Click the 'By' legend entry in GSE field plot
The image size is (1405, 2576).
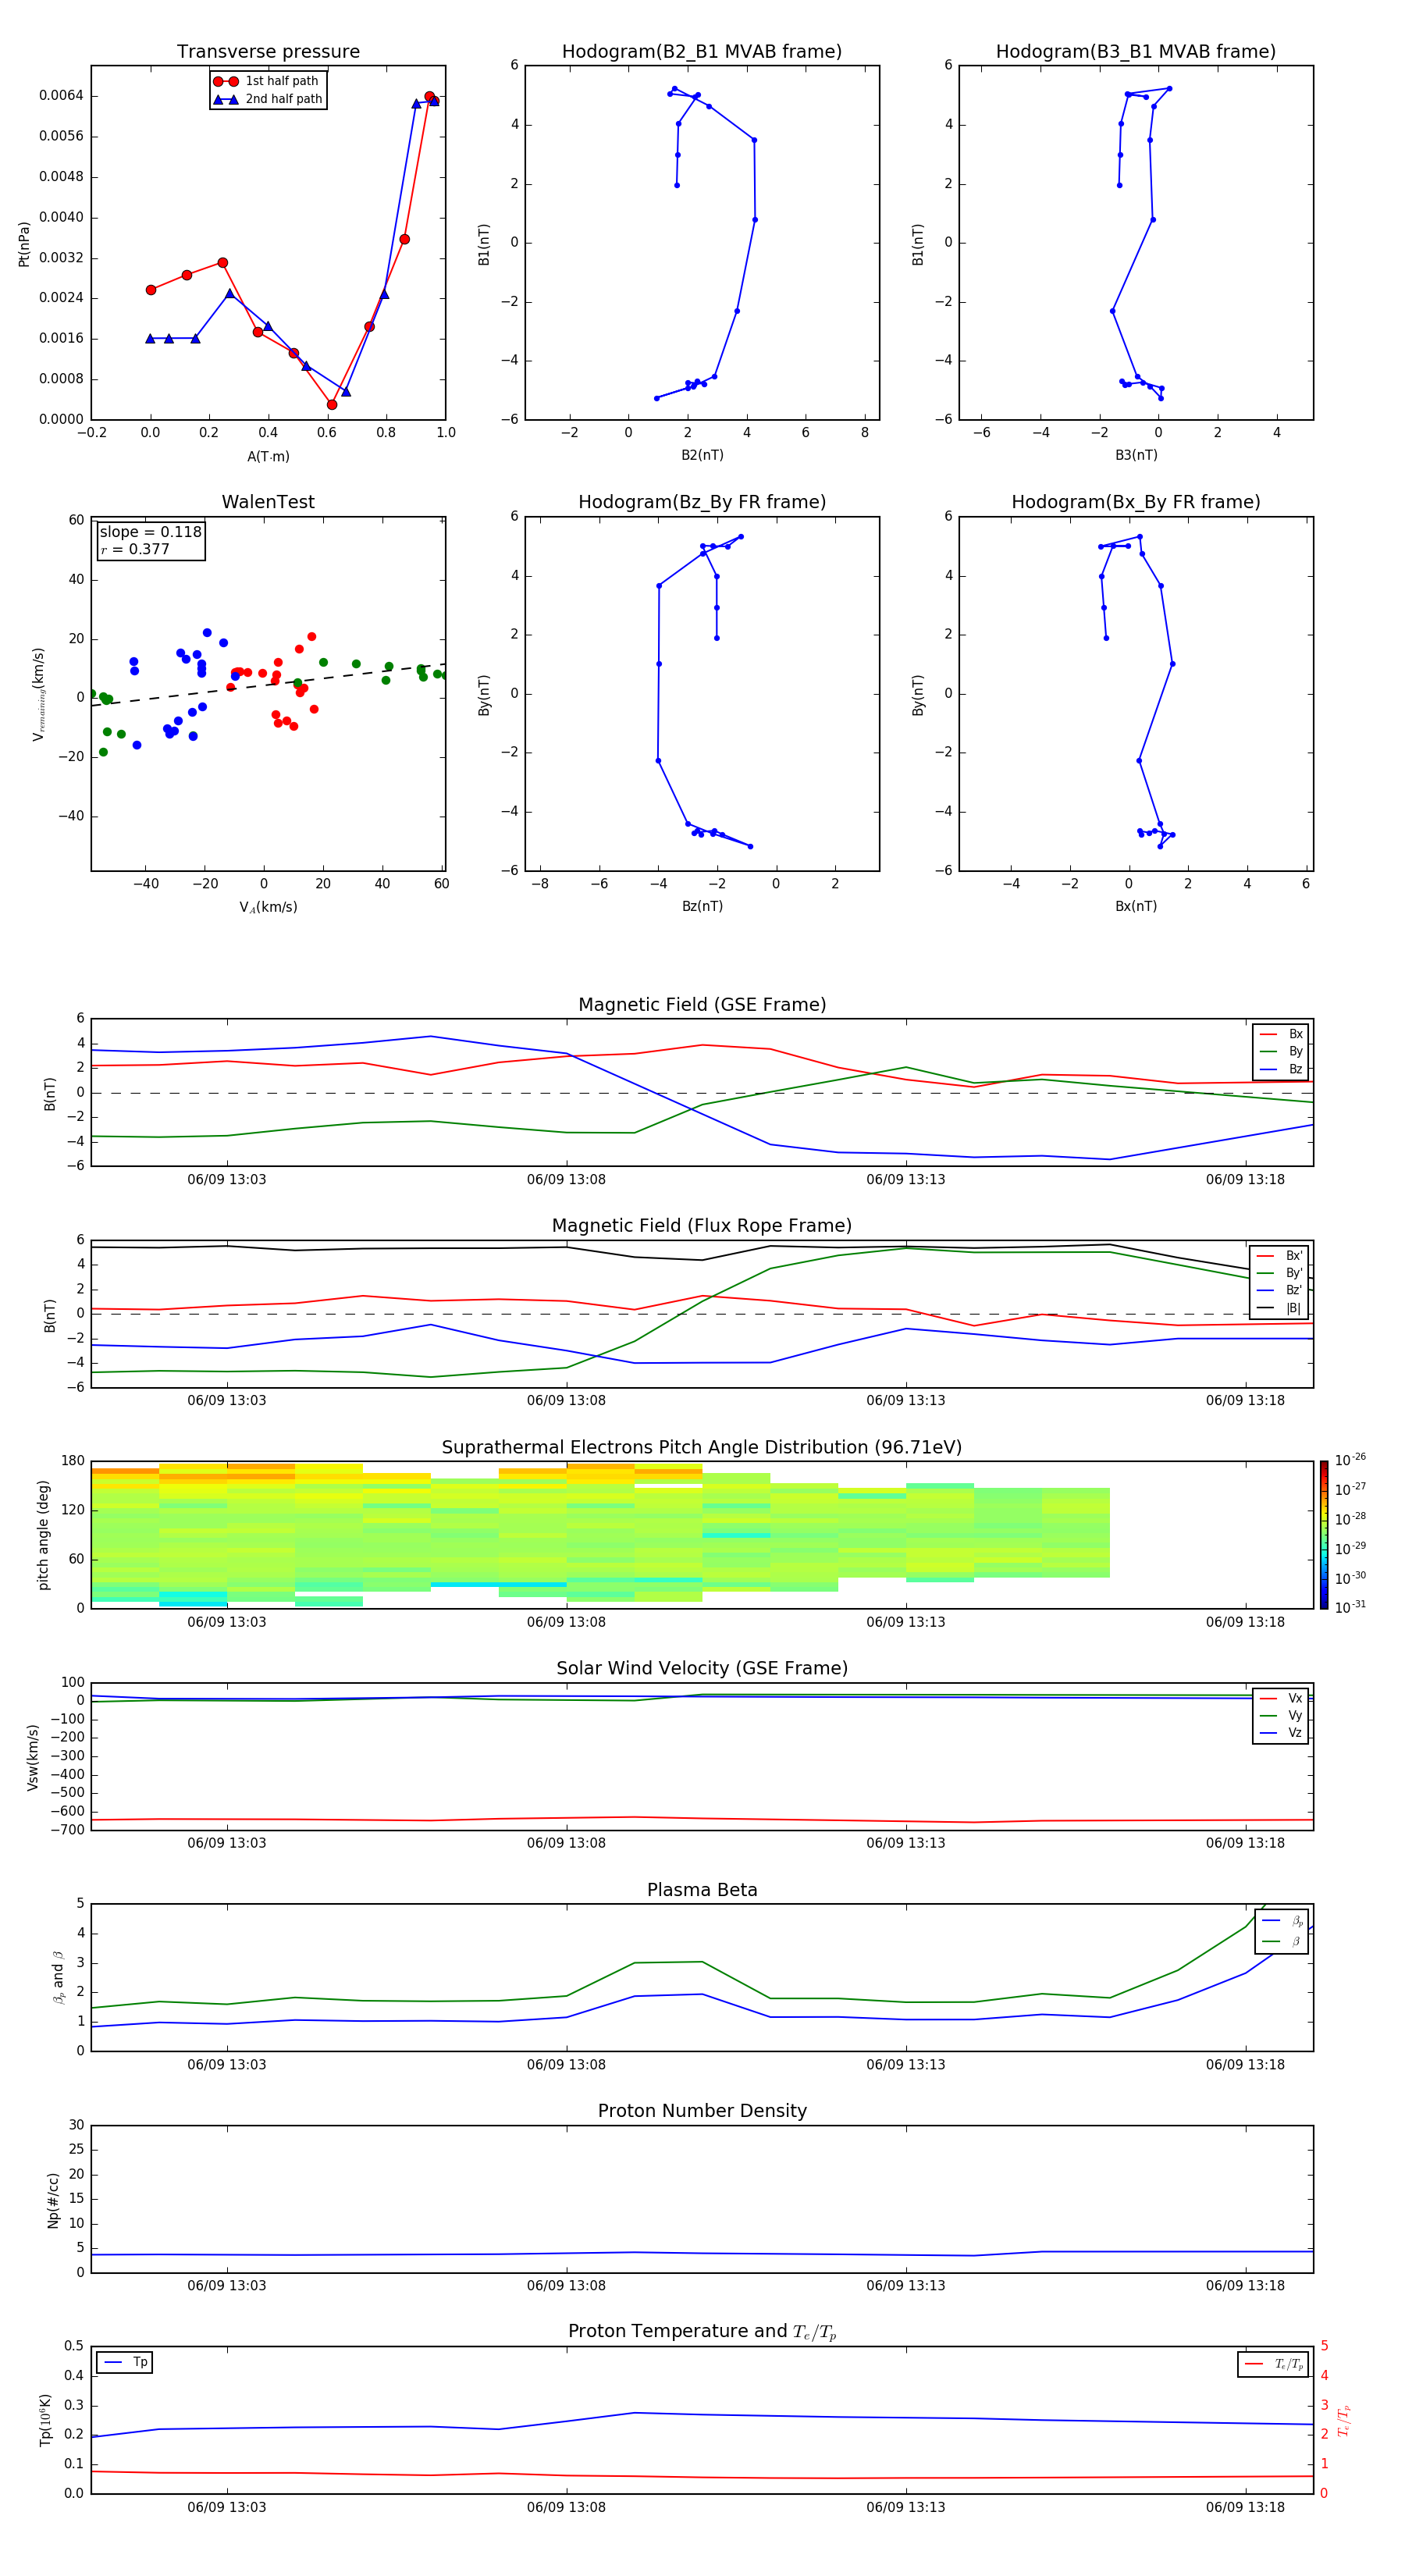1282,1051
